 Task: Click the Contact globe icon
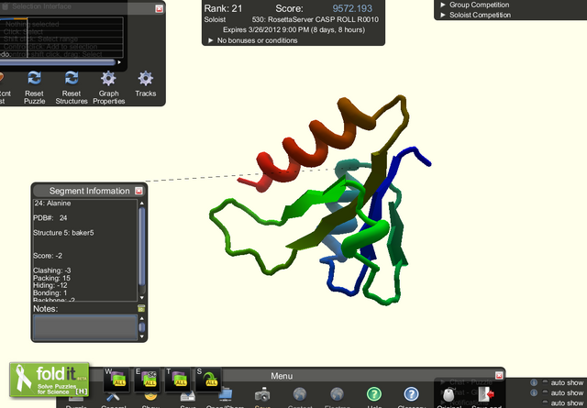300,394
